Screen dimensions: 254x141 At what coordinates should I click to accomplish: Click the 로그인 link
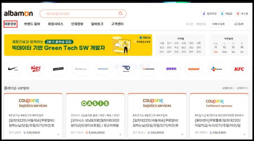click(189, 24)
